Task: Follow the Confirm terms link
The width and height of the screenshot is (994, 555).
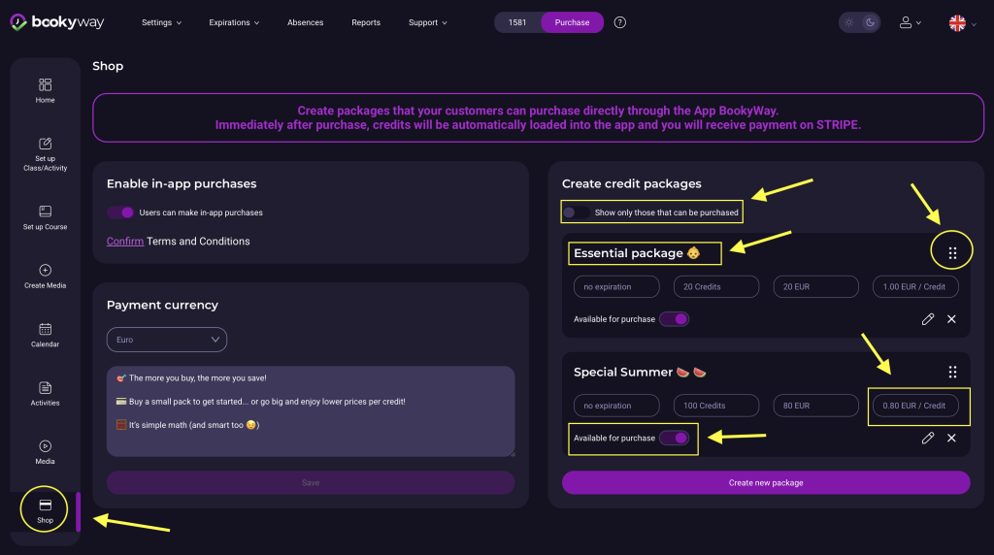Action: pos(125,242)
